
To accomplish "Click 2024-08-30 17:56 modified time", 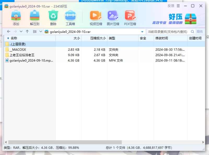I will 170,49.
